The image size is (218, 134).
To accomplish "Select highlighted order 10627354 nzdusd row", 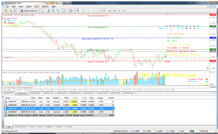I will pyautogui.click(x=59, y=109).
